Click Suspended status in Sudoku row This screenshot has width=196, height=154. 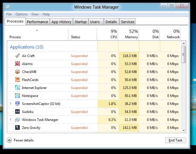coord(79,112)
